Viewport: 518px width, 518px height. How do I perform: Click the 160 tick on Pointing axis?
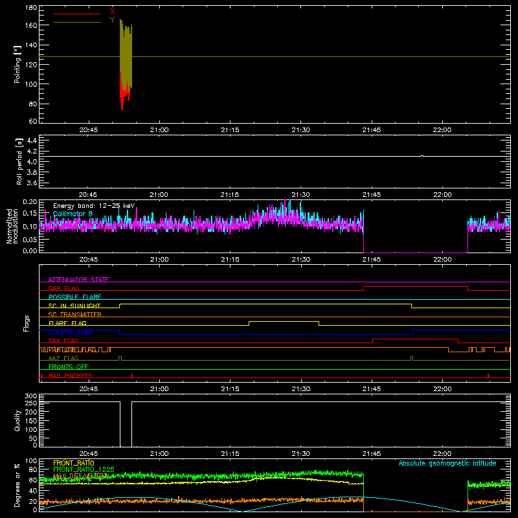click(x=31, y=25)
